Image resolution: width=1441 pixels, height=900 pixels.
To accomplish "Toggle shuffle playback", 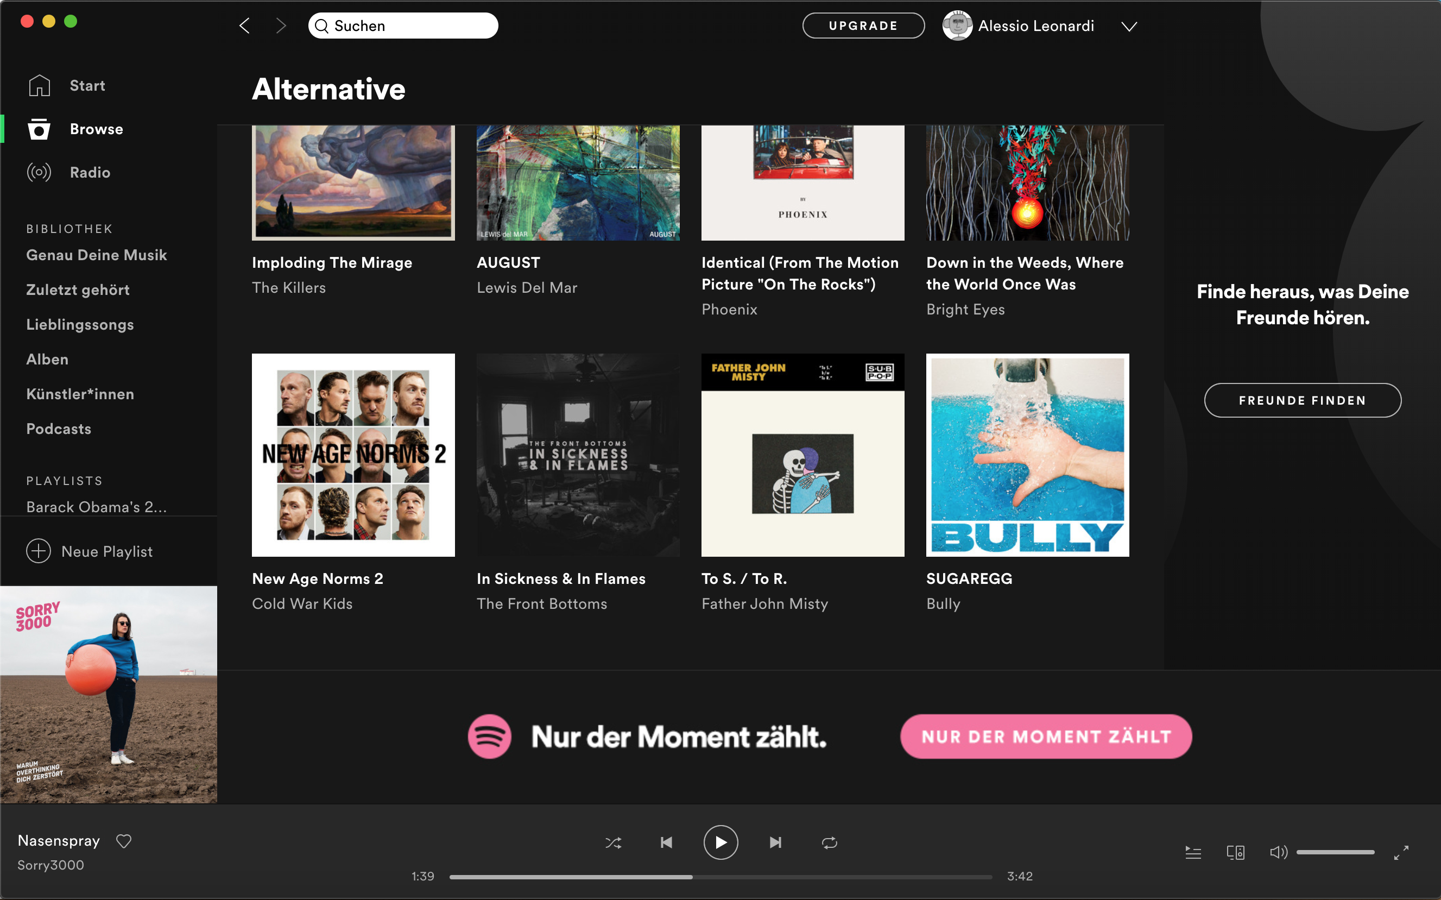I will click(614, 842).
